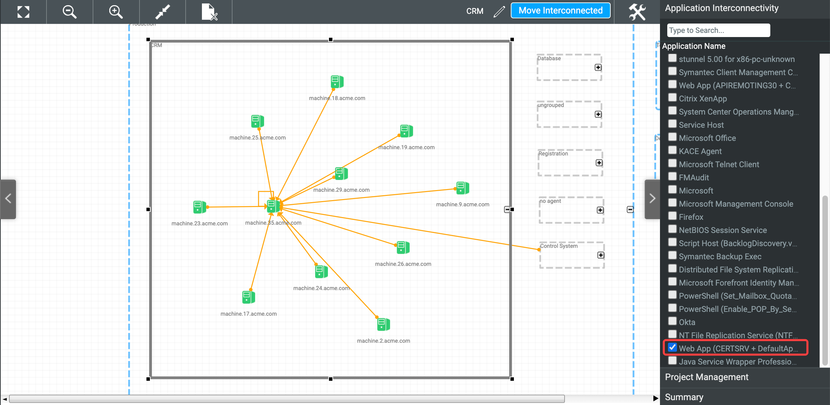Viewport: 830px width, 405px height.
Task: Open the Project Management section
Action: (706, 377)
